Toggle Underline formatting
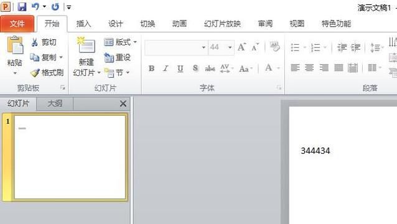Image resolution: width=397 pixels, height=224 pixels. 180,68
